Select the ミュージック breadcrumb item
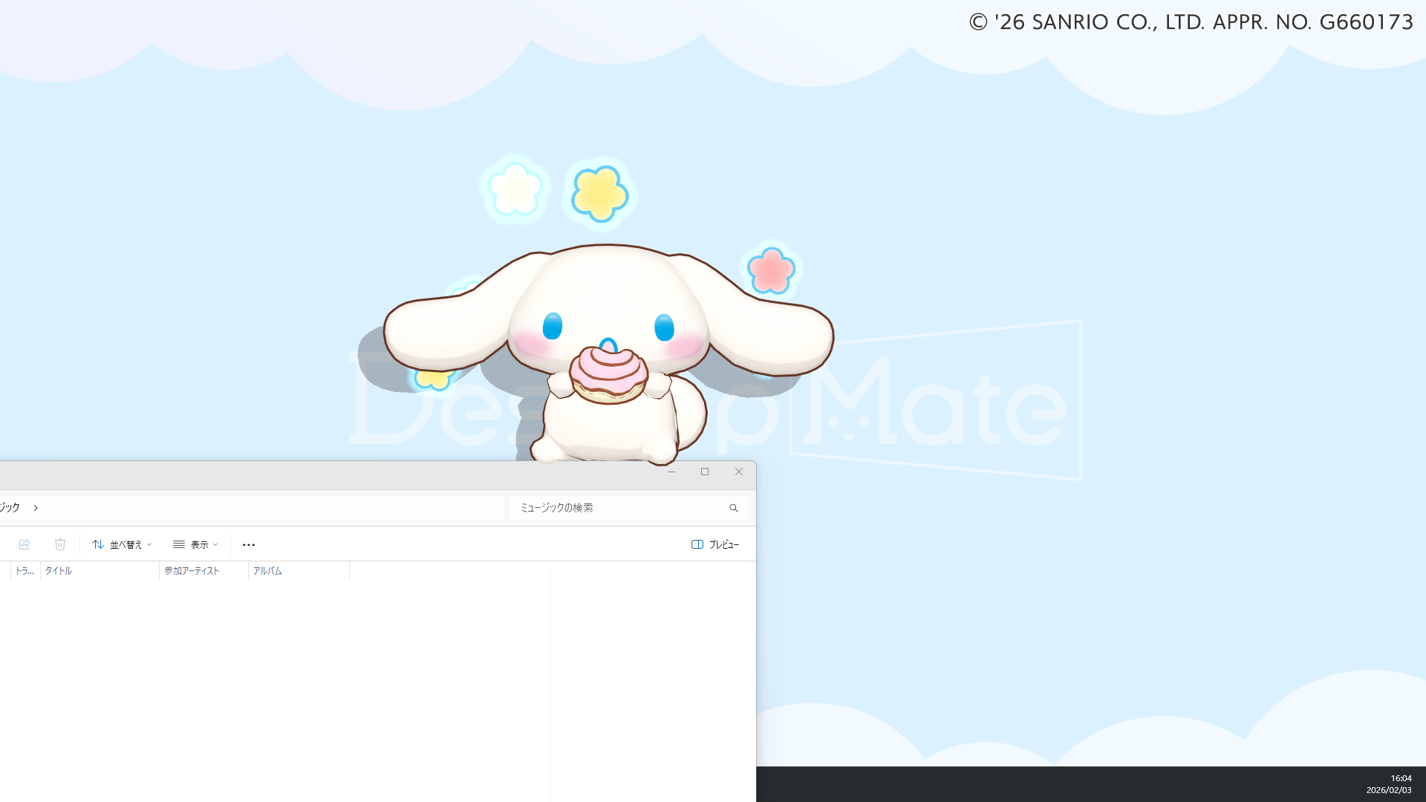This screenshot has width=1426, height=802. click(x=10, y=507)
